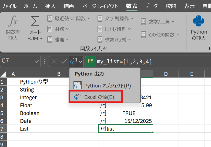
Task: Click cell containing Float
Action: point(59,105)
